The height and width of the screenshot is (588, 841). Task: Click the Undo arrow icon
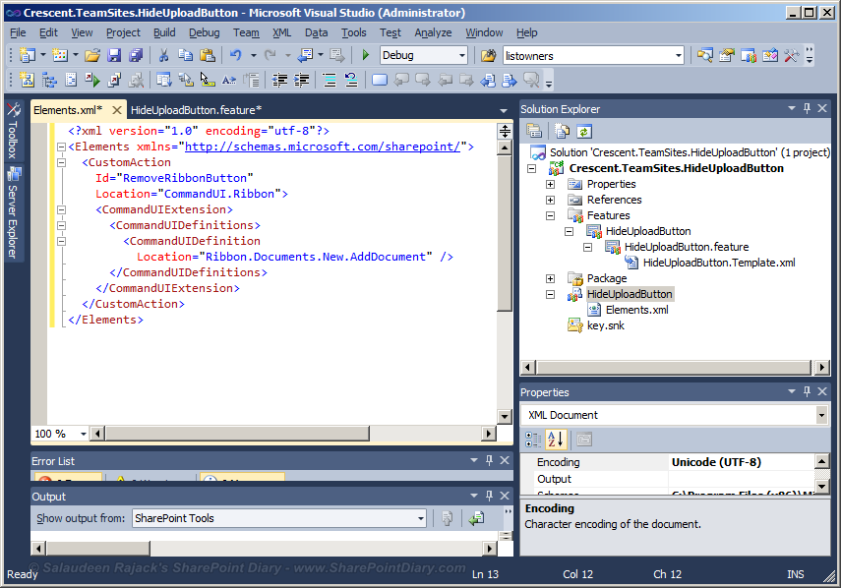pyautogui.click(x=235, y=55)
